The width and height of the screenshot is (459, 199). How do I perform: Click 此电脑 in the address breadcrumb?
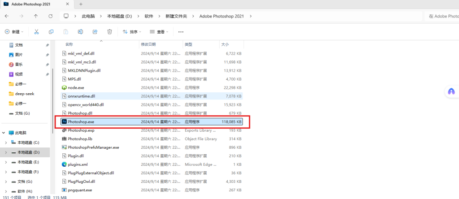click(88, 16)
